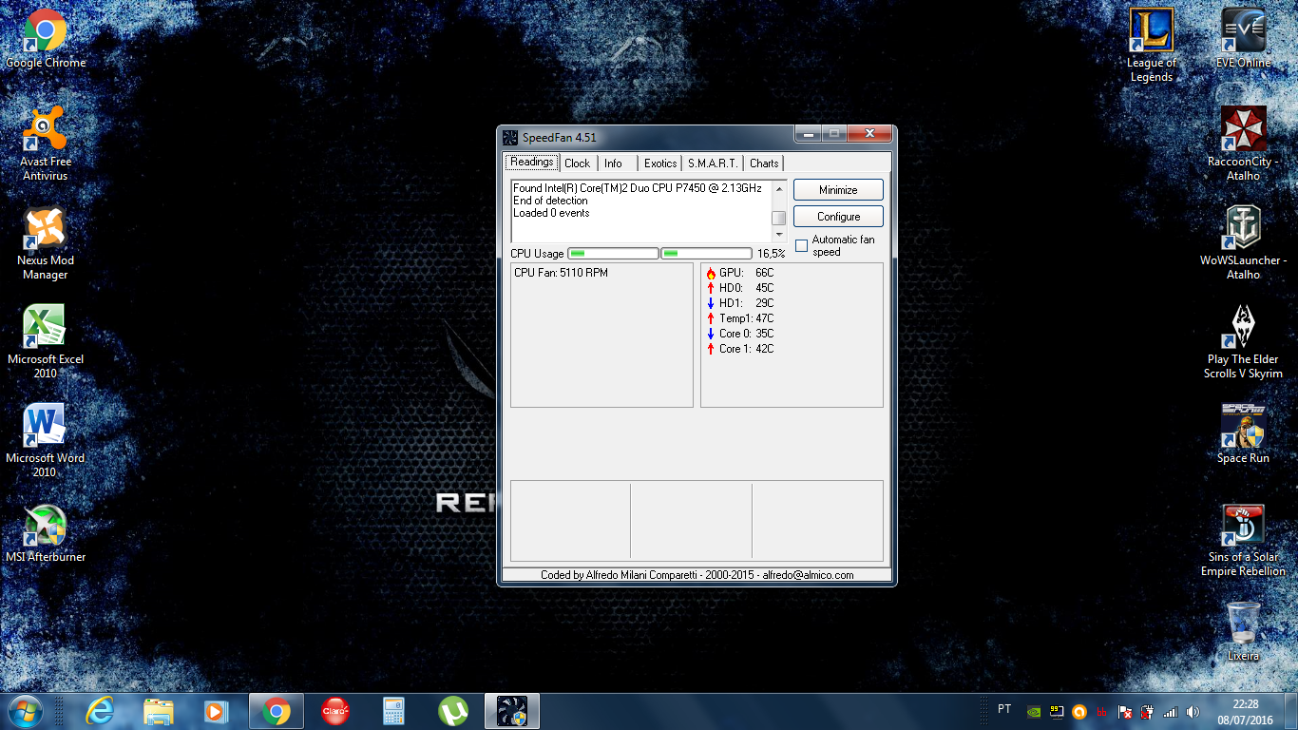Open the Claro app in taskbar
The width and height of the screenshot is (1298, 730).
point(335,711)
